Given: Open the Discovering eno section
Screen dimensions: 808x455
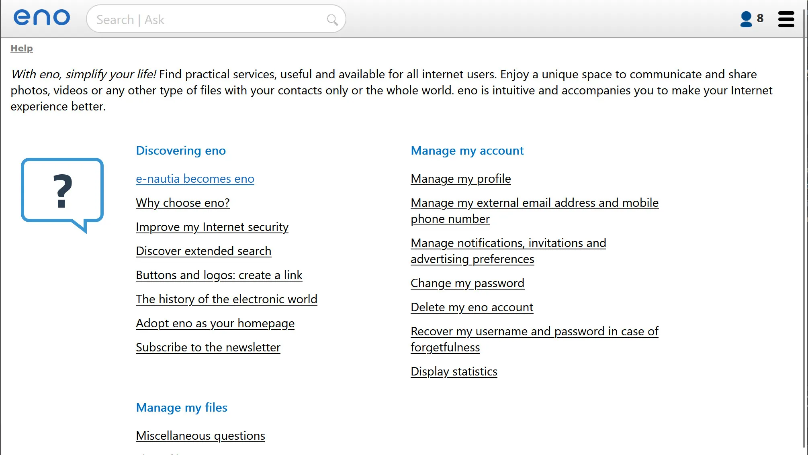Looking at the screenshot, I should pyautogui.click(x=181, y=151).
